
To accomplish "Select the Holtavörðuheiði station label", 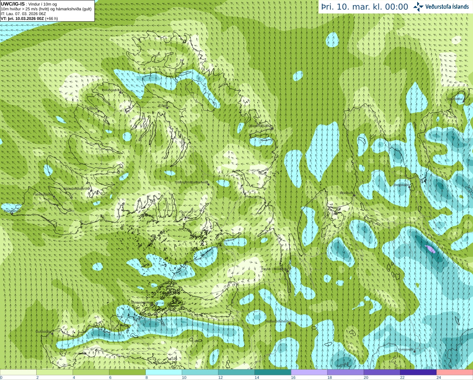I will point(277,321).
